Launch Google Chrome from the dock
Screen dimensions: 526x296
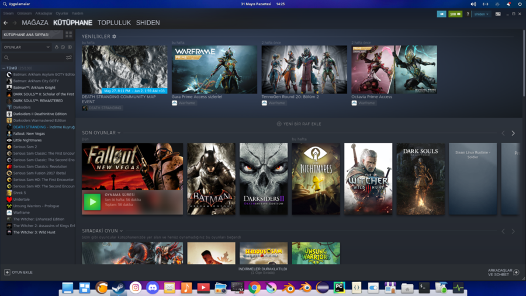click(254, 288)
